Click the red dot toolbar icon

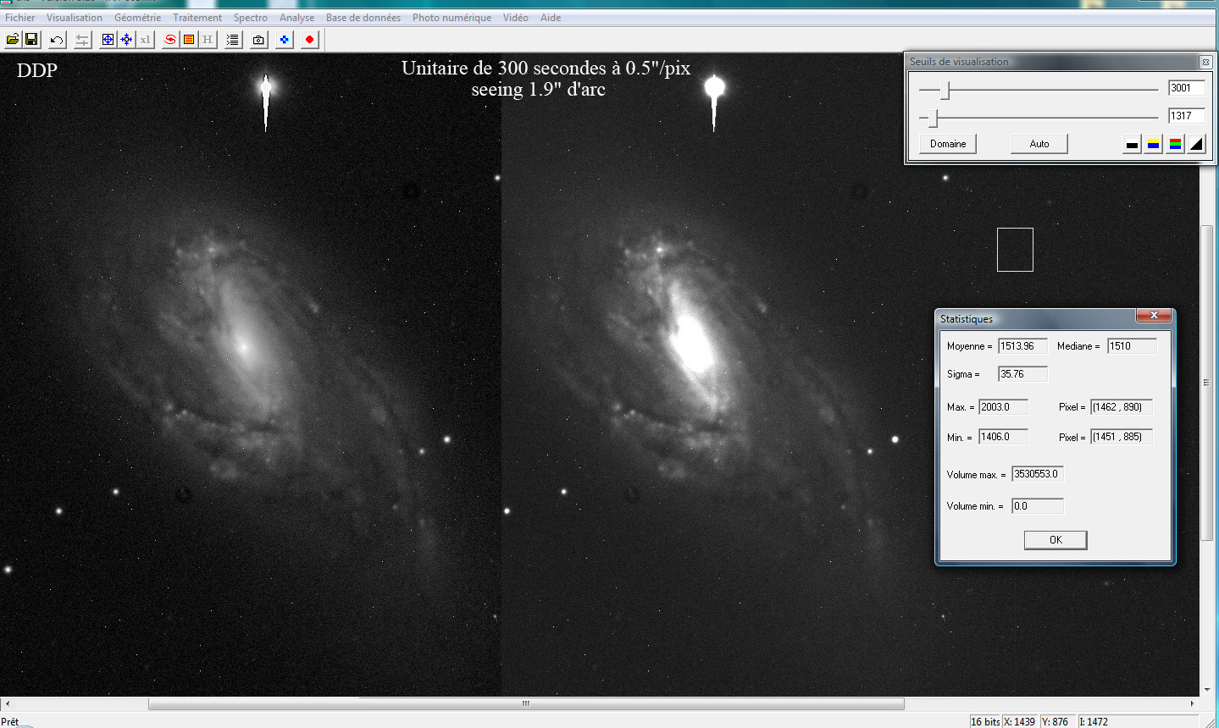(x=309, y=40)
